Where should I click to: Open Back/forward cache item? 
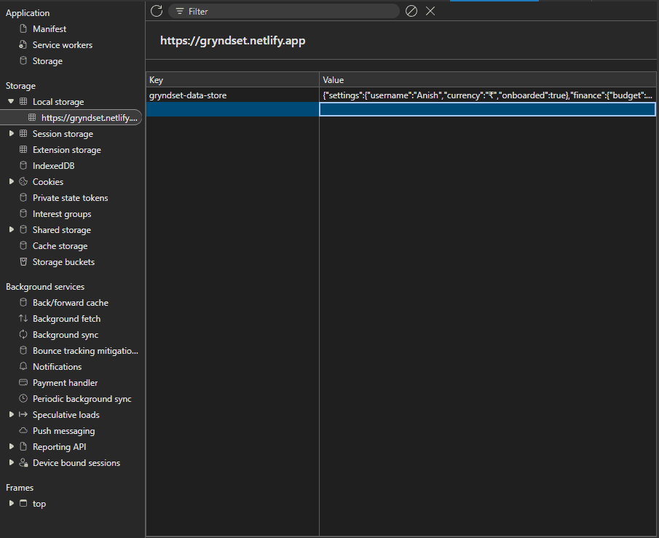point(70,303)
